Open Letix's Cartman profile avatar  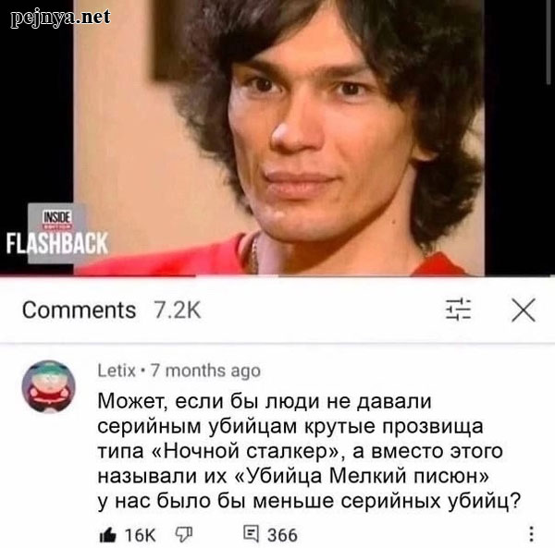coord(48,386)
